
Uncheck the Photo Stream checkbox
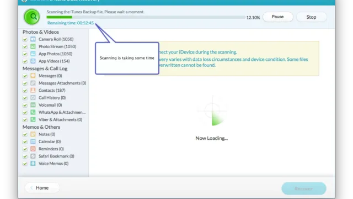tap(25, 46)
